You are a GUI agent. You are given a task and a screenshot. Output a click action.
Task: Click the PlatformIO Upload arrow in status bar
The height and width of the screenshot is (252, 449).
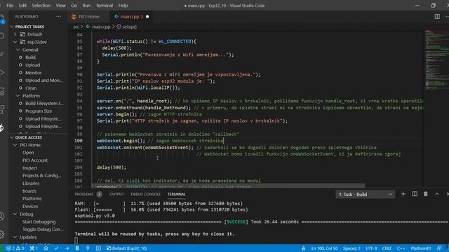(67, 248)
